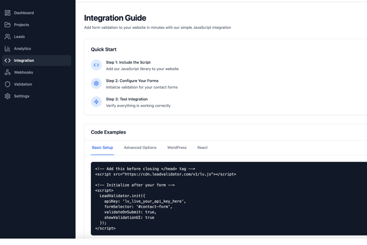This screenshot has height=245, width=367.
Task: Click the Leads people icon
Action: 8,37
